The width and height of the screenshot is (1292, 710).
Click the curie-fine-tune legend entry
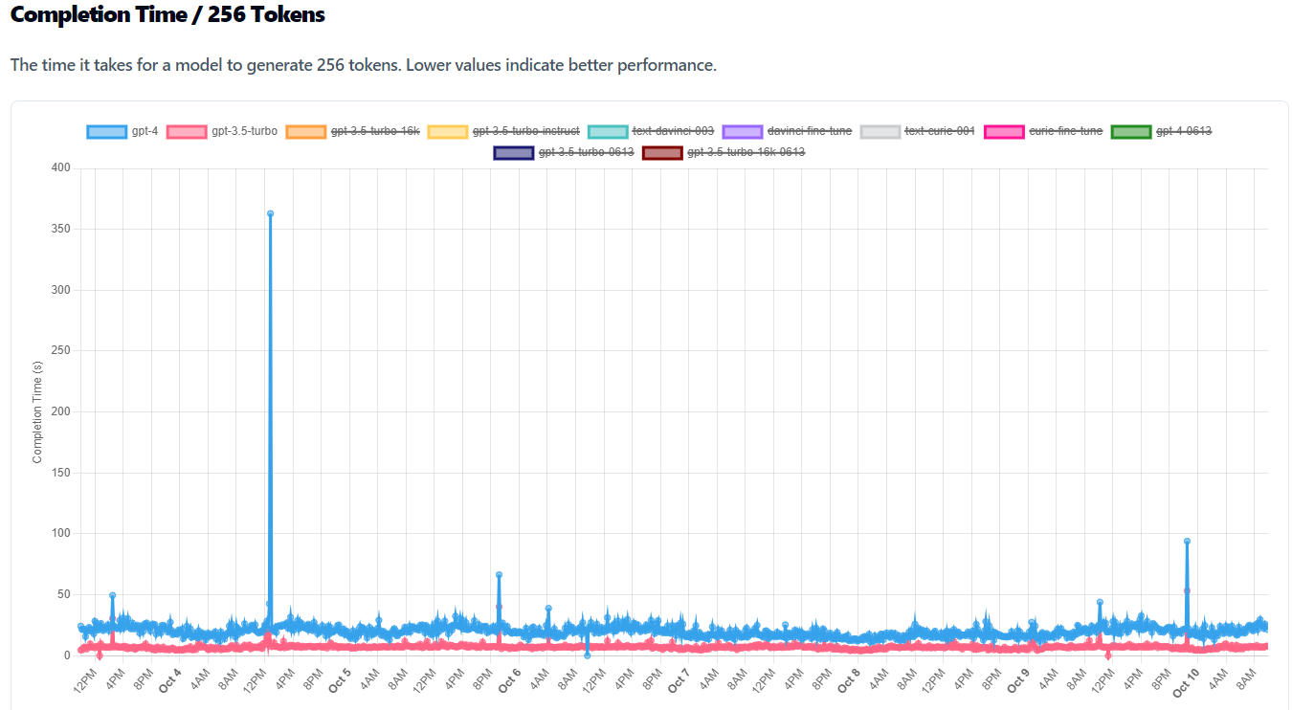(1065, 131)
